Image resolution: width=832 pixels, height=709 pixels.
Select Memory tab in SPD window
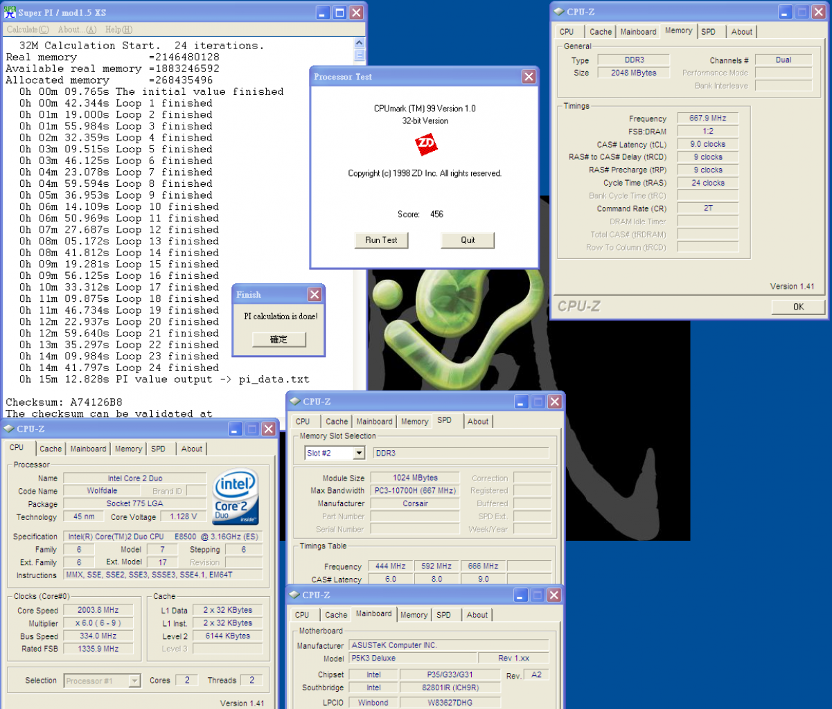coord(414,422)
